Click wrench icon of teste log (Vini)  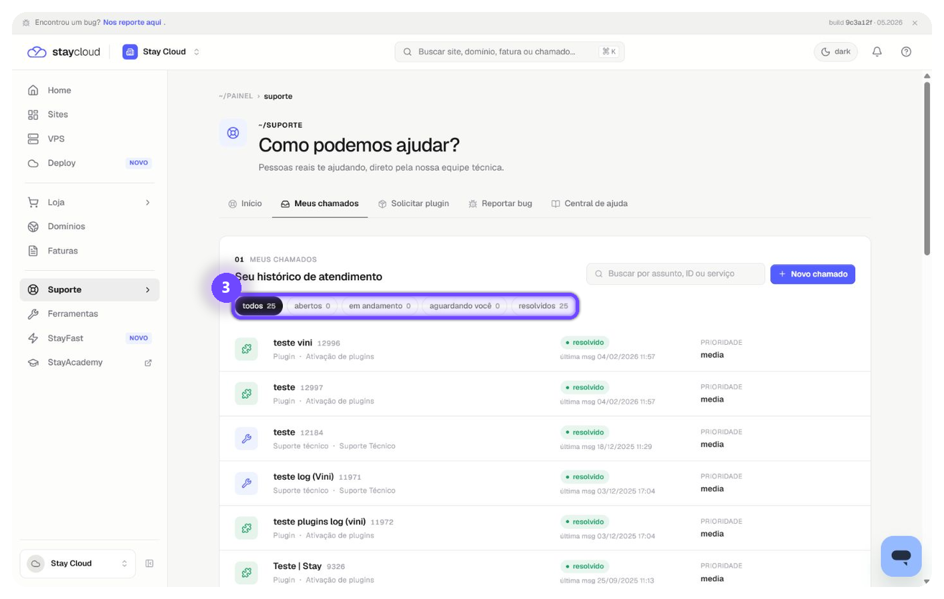tap(246, 483)
